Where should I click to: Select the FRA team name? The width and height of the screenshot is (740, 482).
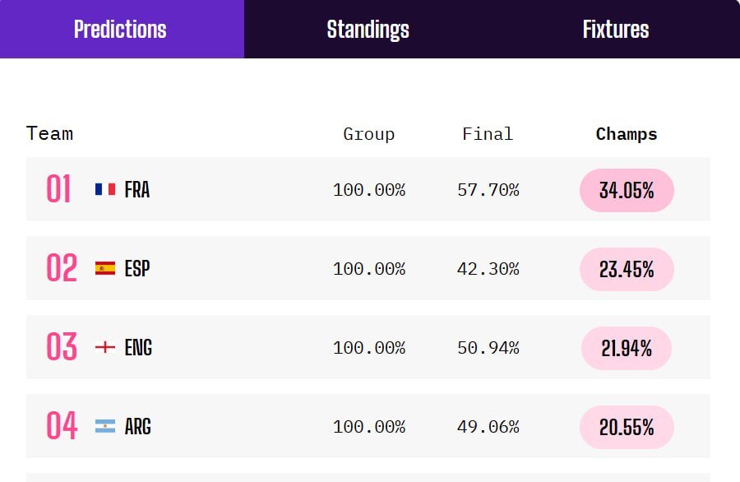(x=136, y=190)
